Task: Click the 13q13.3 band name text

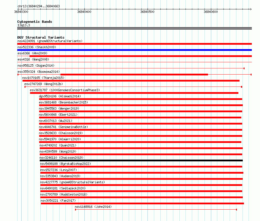Action: click(24, 25)
